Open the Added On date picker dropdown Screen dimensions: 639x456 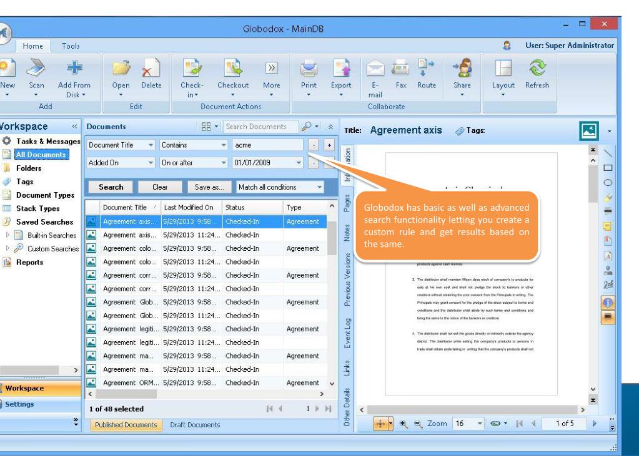[299, 163]
